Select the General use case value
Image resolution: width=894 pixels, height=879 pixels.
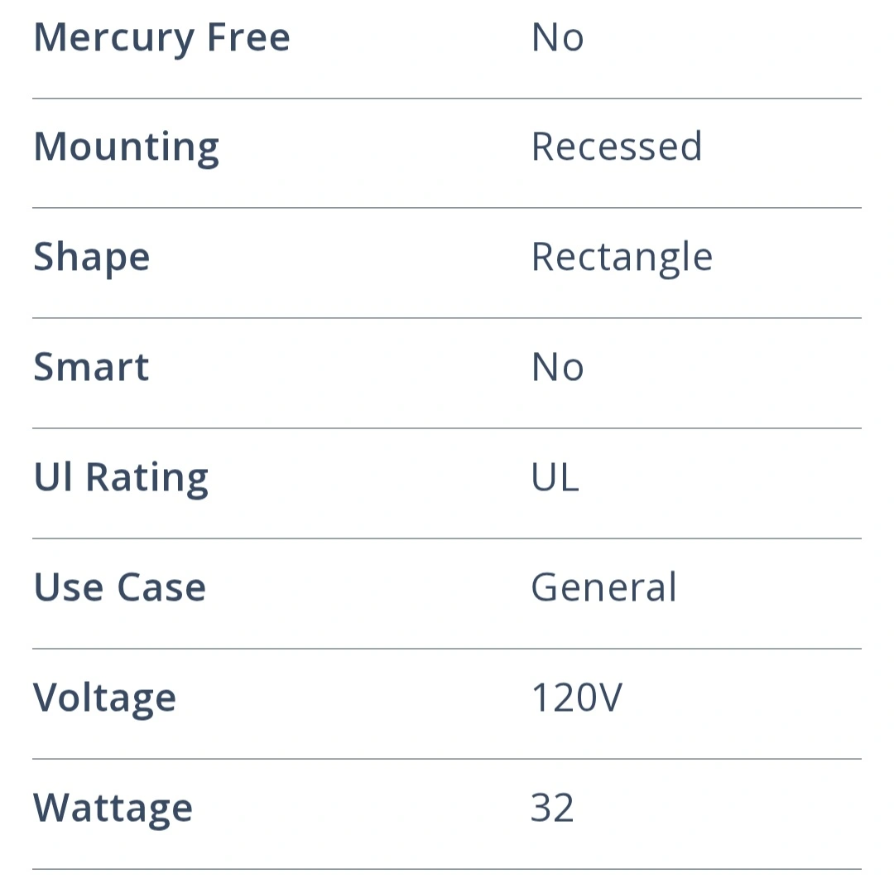[x=603, y=587]
